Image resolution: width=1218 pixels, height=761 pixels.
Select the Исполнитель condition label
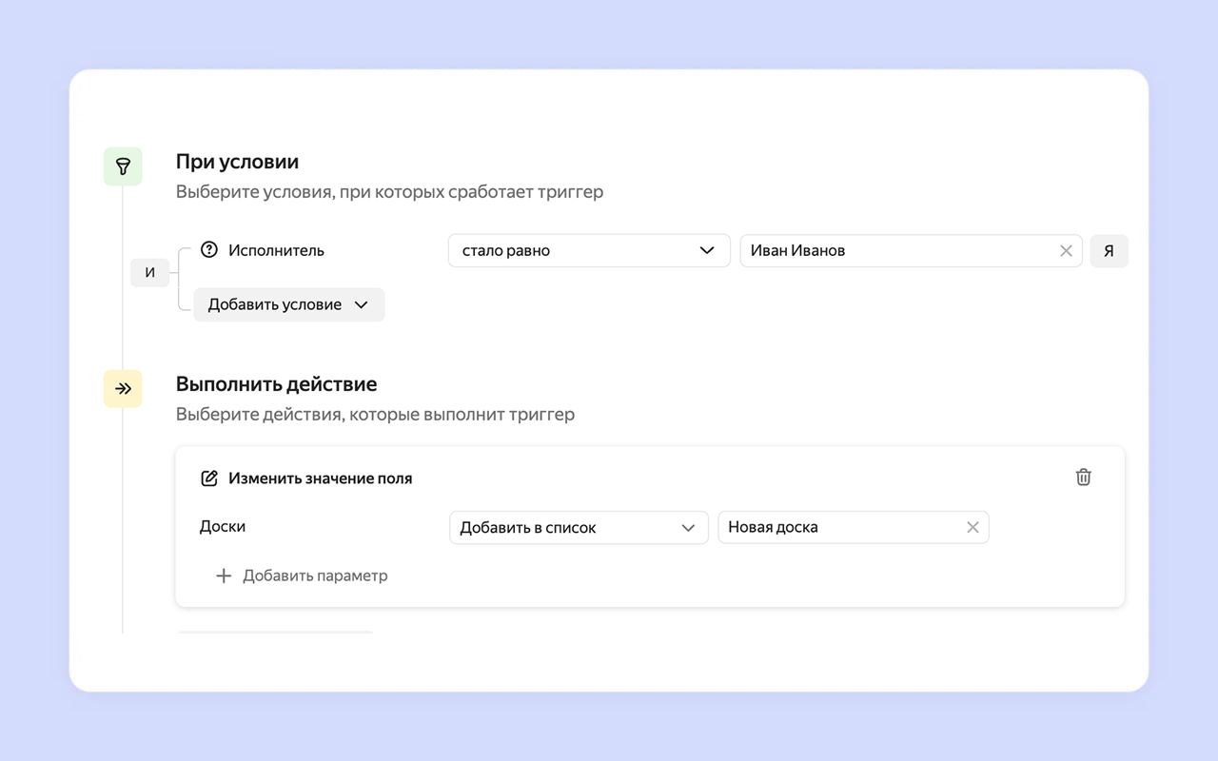[276, 251]
